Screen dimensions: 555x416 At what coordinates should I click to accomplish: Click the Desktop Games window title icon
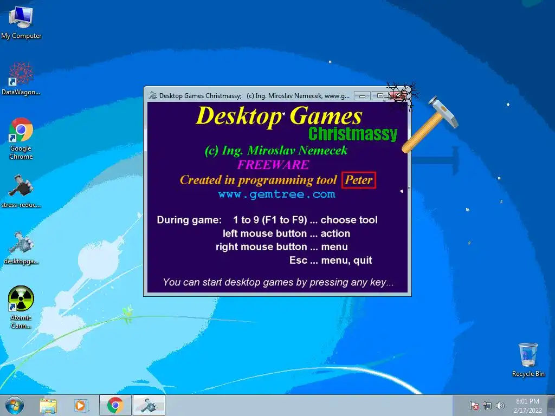[x=153, y=95]
